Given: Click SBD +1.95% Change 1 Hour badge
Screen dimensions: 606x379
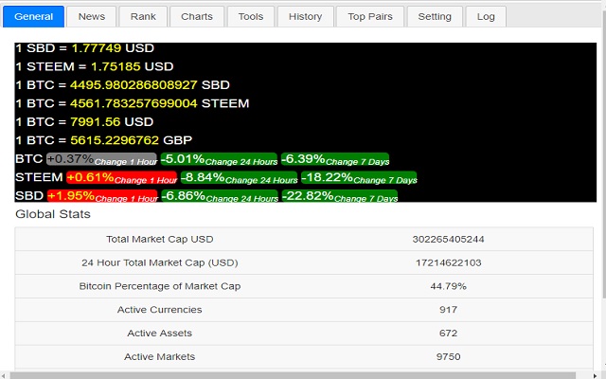Looking at the screenshot, I should coord(102,196).
